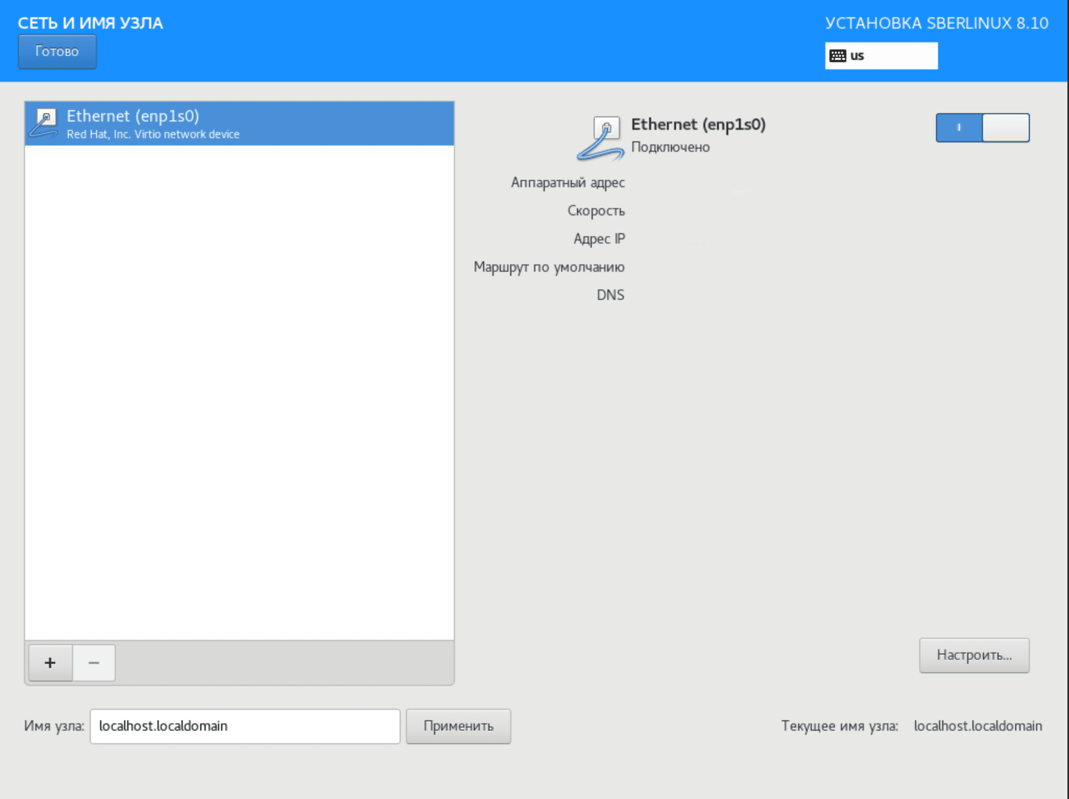Click the Адрес IP label

click(599, 239)
